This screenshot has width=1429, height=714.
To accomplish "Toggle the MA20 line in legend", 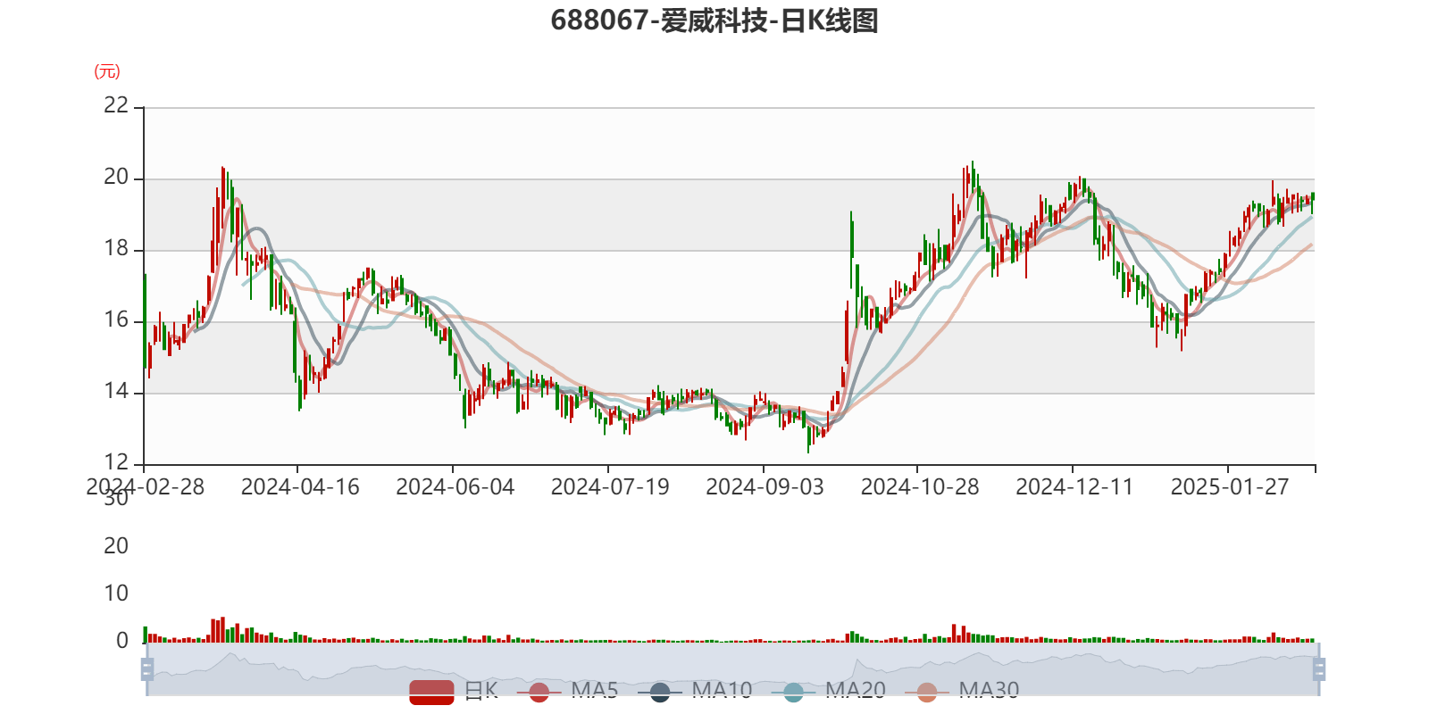I will tap(829, 691).
